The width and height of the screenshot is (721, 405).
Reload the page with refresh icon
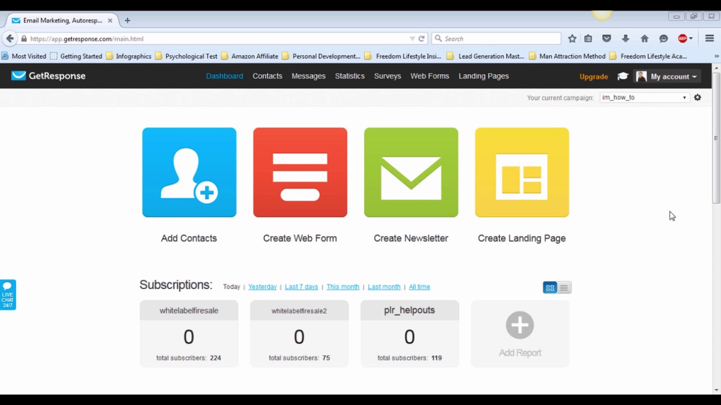[x=421, y=39]
